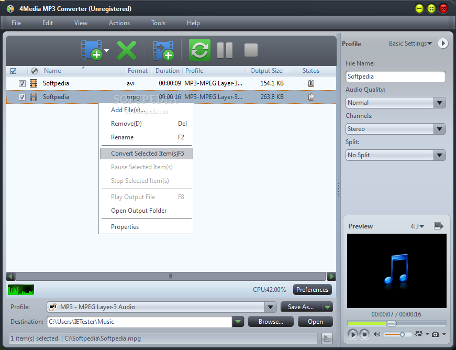Click the status icon of the mpg row
This screenshot has width=456, height=350.
(x=311, y=97)
